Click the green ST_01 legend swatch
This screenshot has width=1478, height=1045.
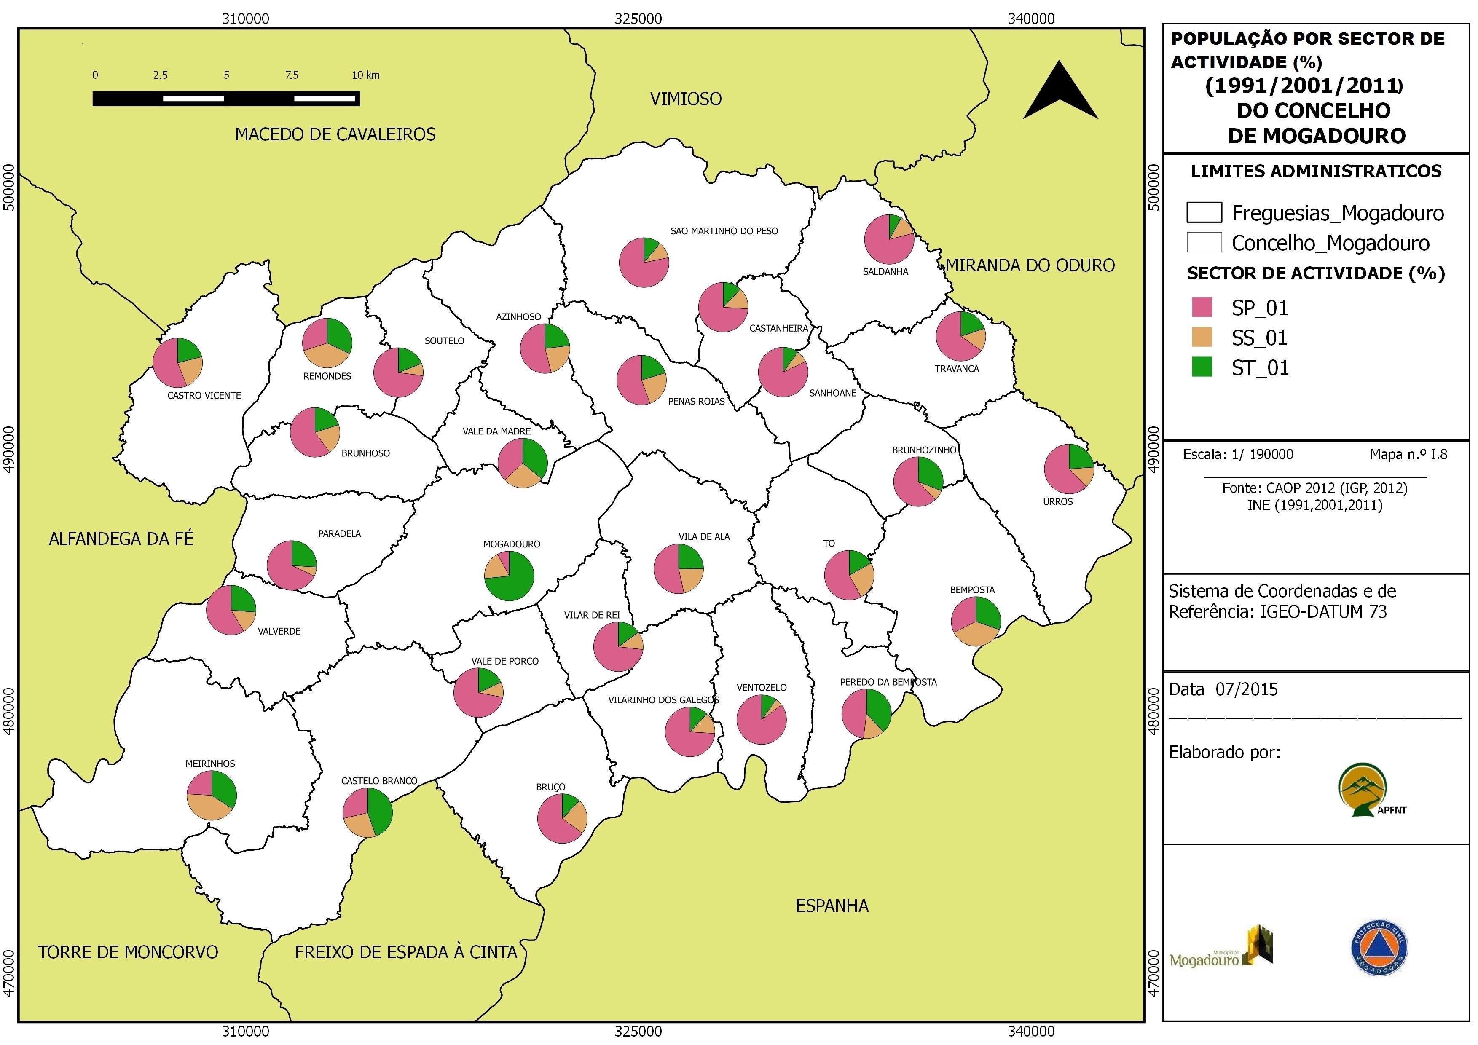[1202, 367]
